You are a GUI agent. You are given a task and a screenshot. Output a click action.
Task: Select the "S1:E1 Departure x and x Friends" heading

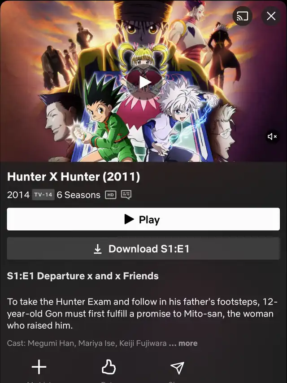click(83, 276)
